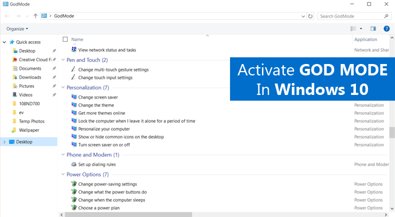This screenshot has width=395, height=217.
Task: Click the search magnifier icon
Action: pos(387,16)
